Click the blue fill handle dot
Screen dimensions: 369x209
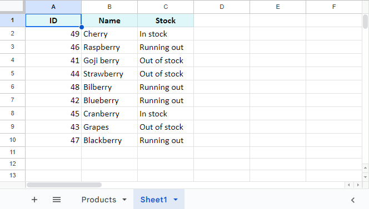[x=82, y=27]
